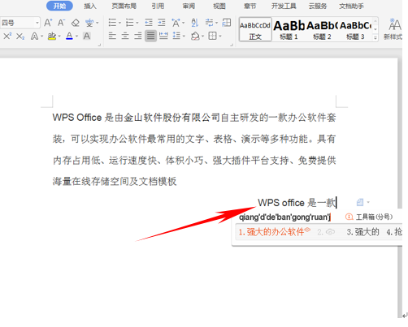Choose IME candidate 1 强大的办公软件
Viewport: 408px width, 327px height.
pos(274,232)
